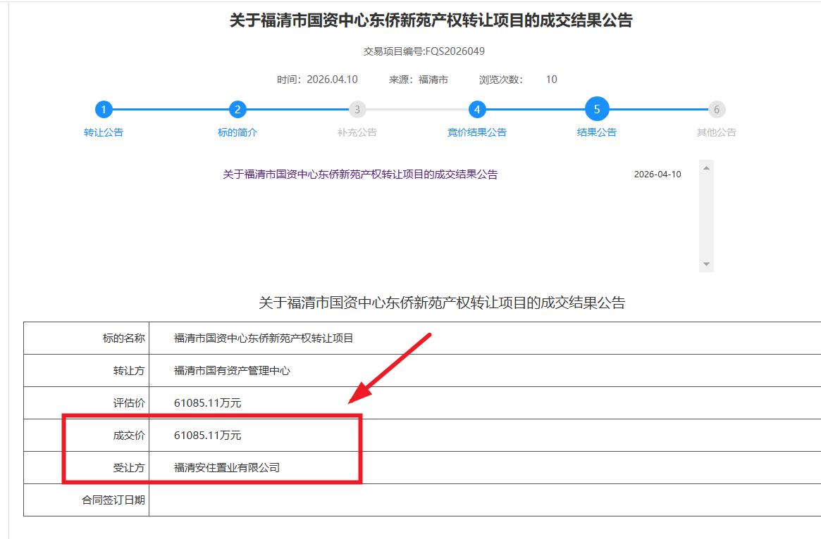The image size is (821, 539).
Task: Open the 成交结果公告 link in the list
Action: [360, 175]
